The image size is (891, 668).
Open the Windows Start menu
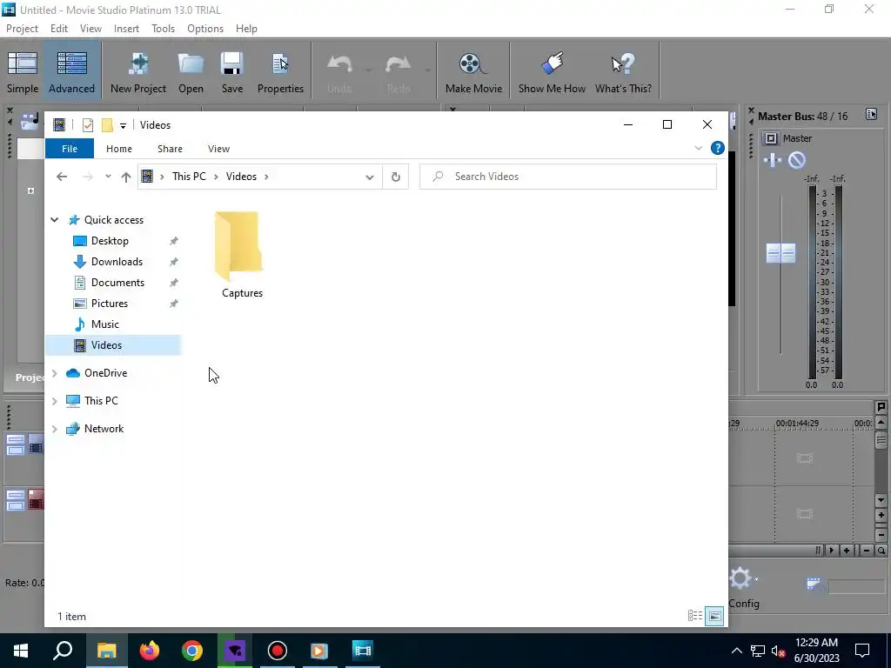pyautogui.click(x=21, y=651)
